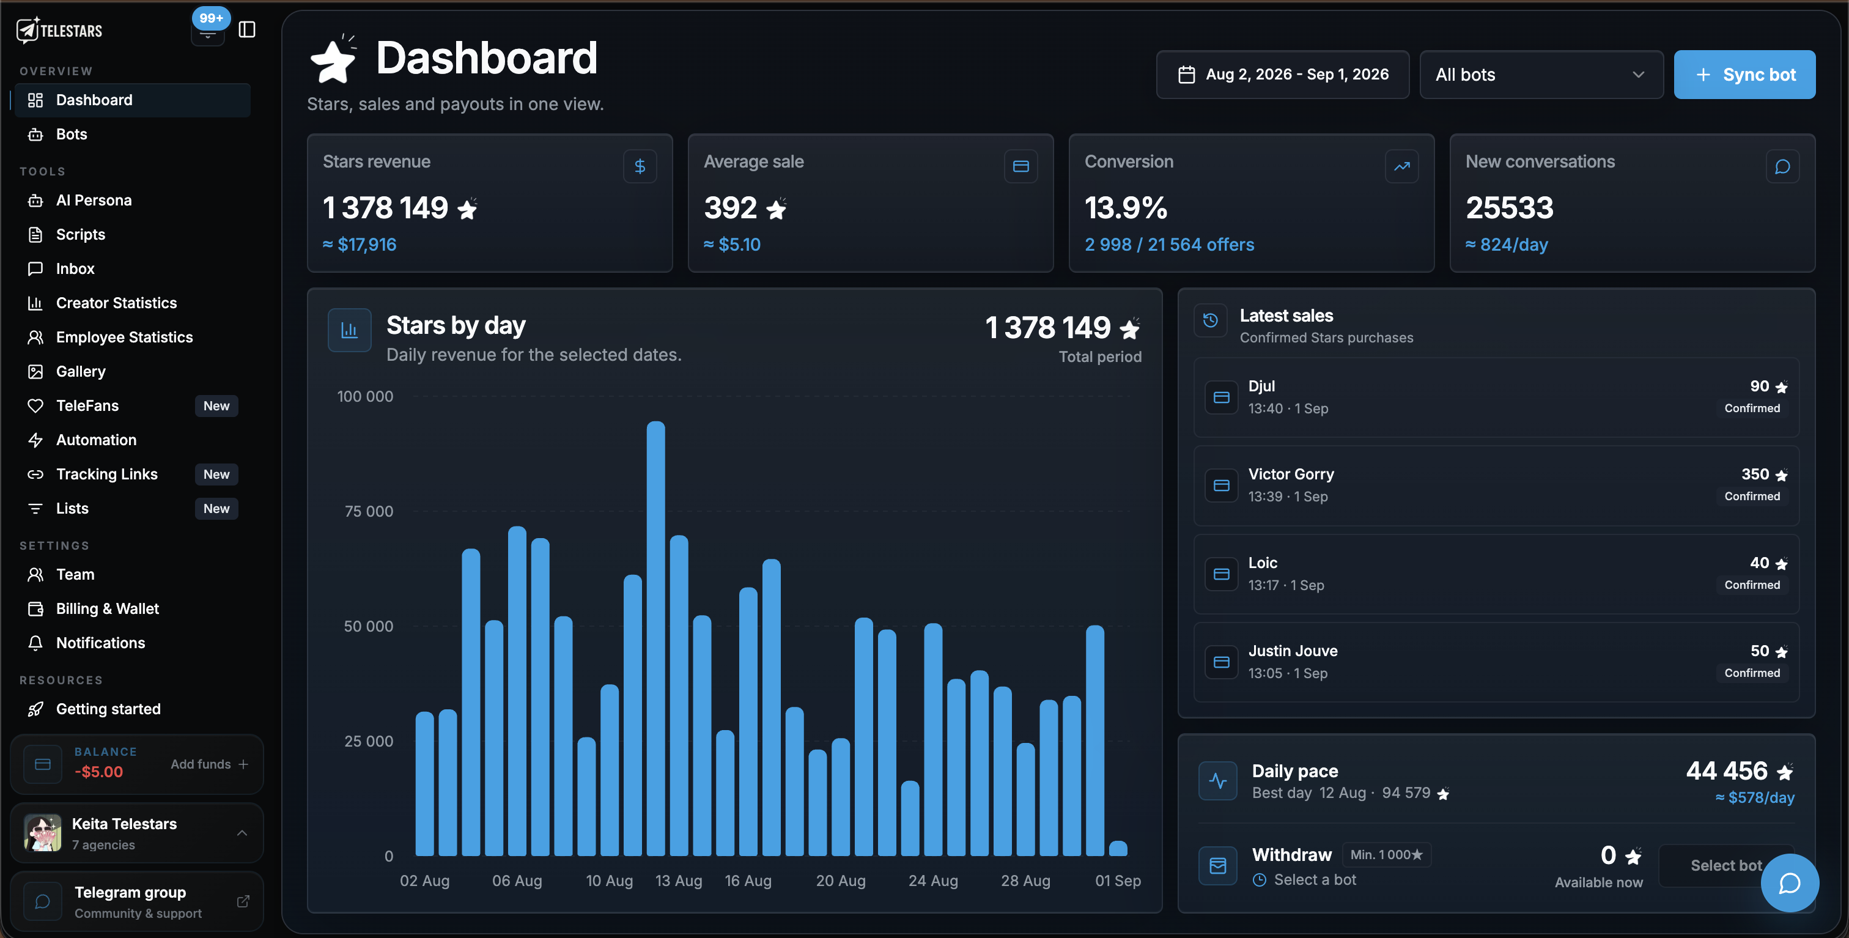The width and height of the screenshot is (1849, 938).
Task: Open Tracking Links
Action: pos(131,475)
